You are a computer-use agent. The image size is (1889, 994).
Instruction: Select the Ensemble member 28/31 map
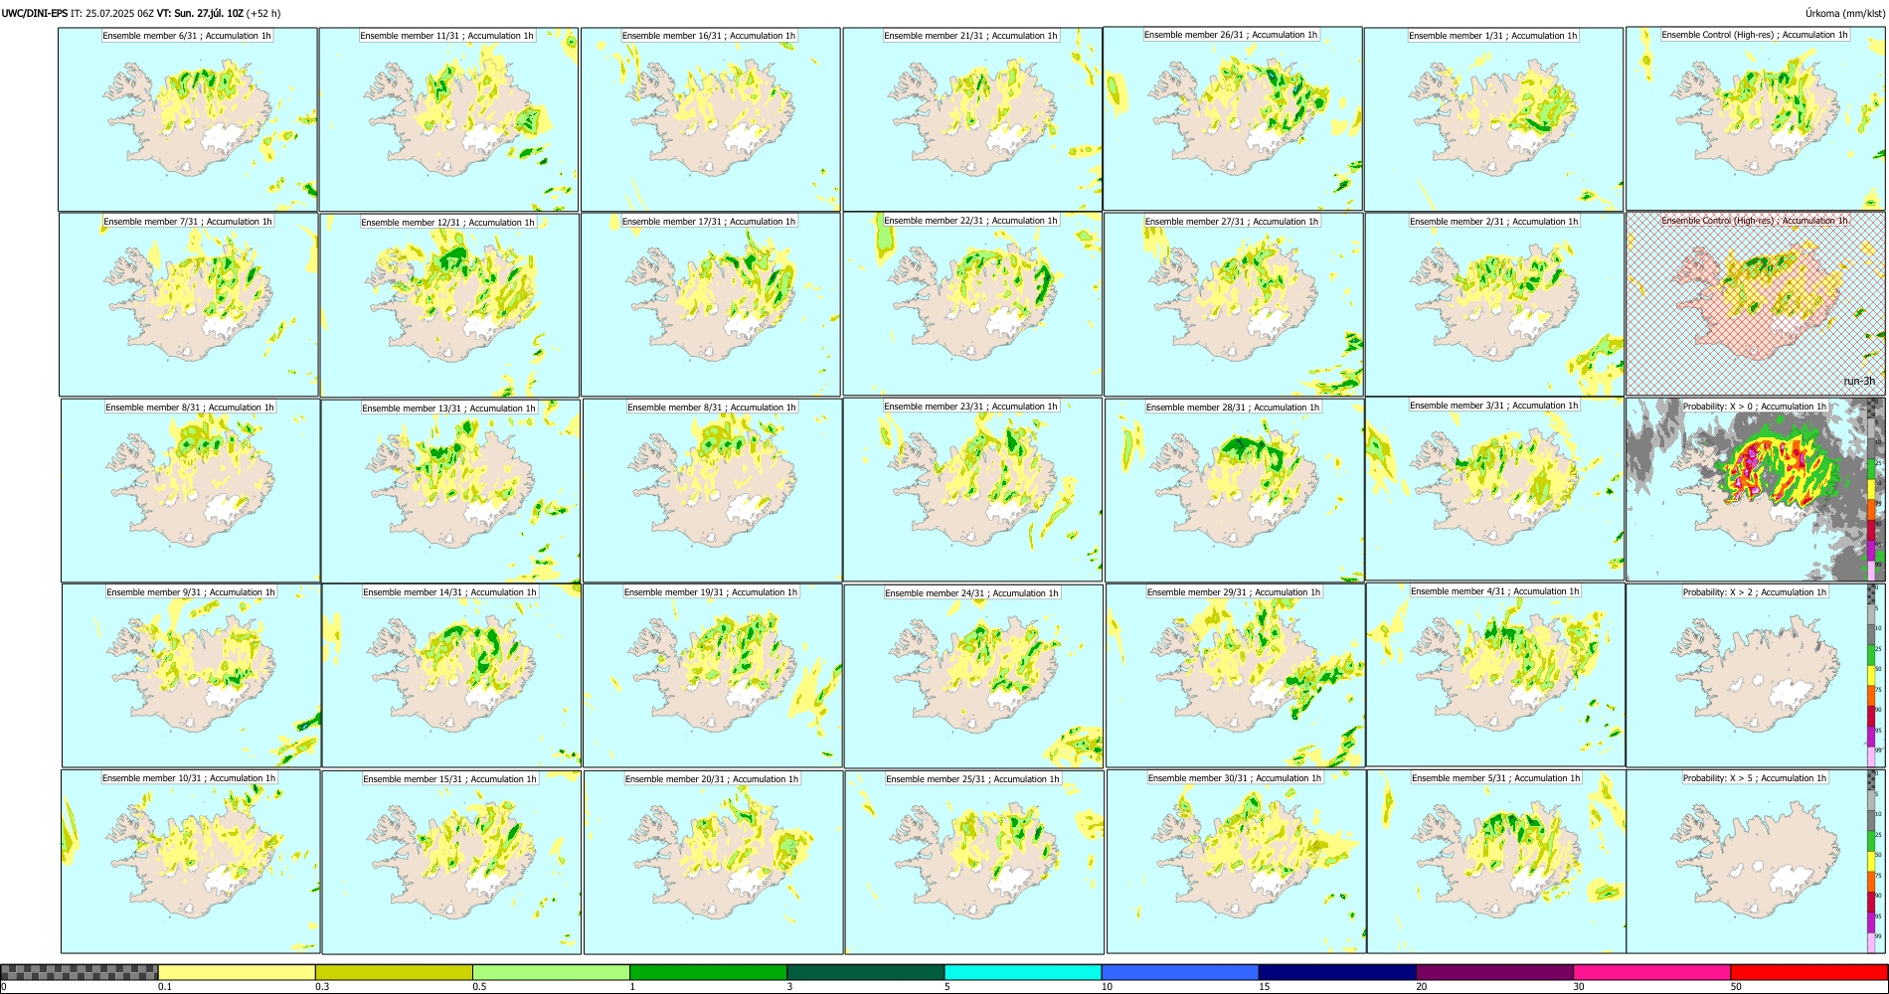coord(1234,490)
